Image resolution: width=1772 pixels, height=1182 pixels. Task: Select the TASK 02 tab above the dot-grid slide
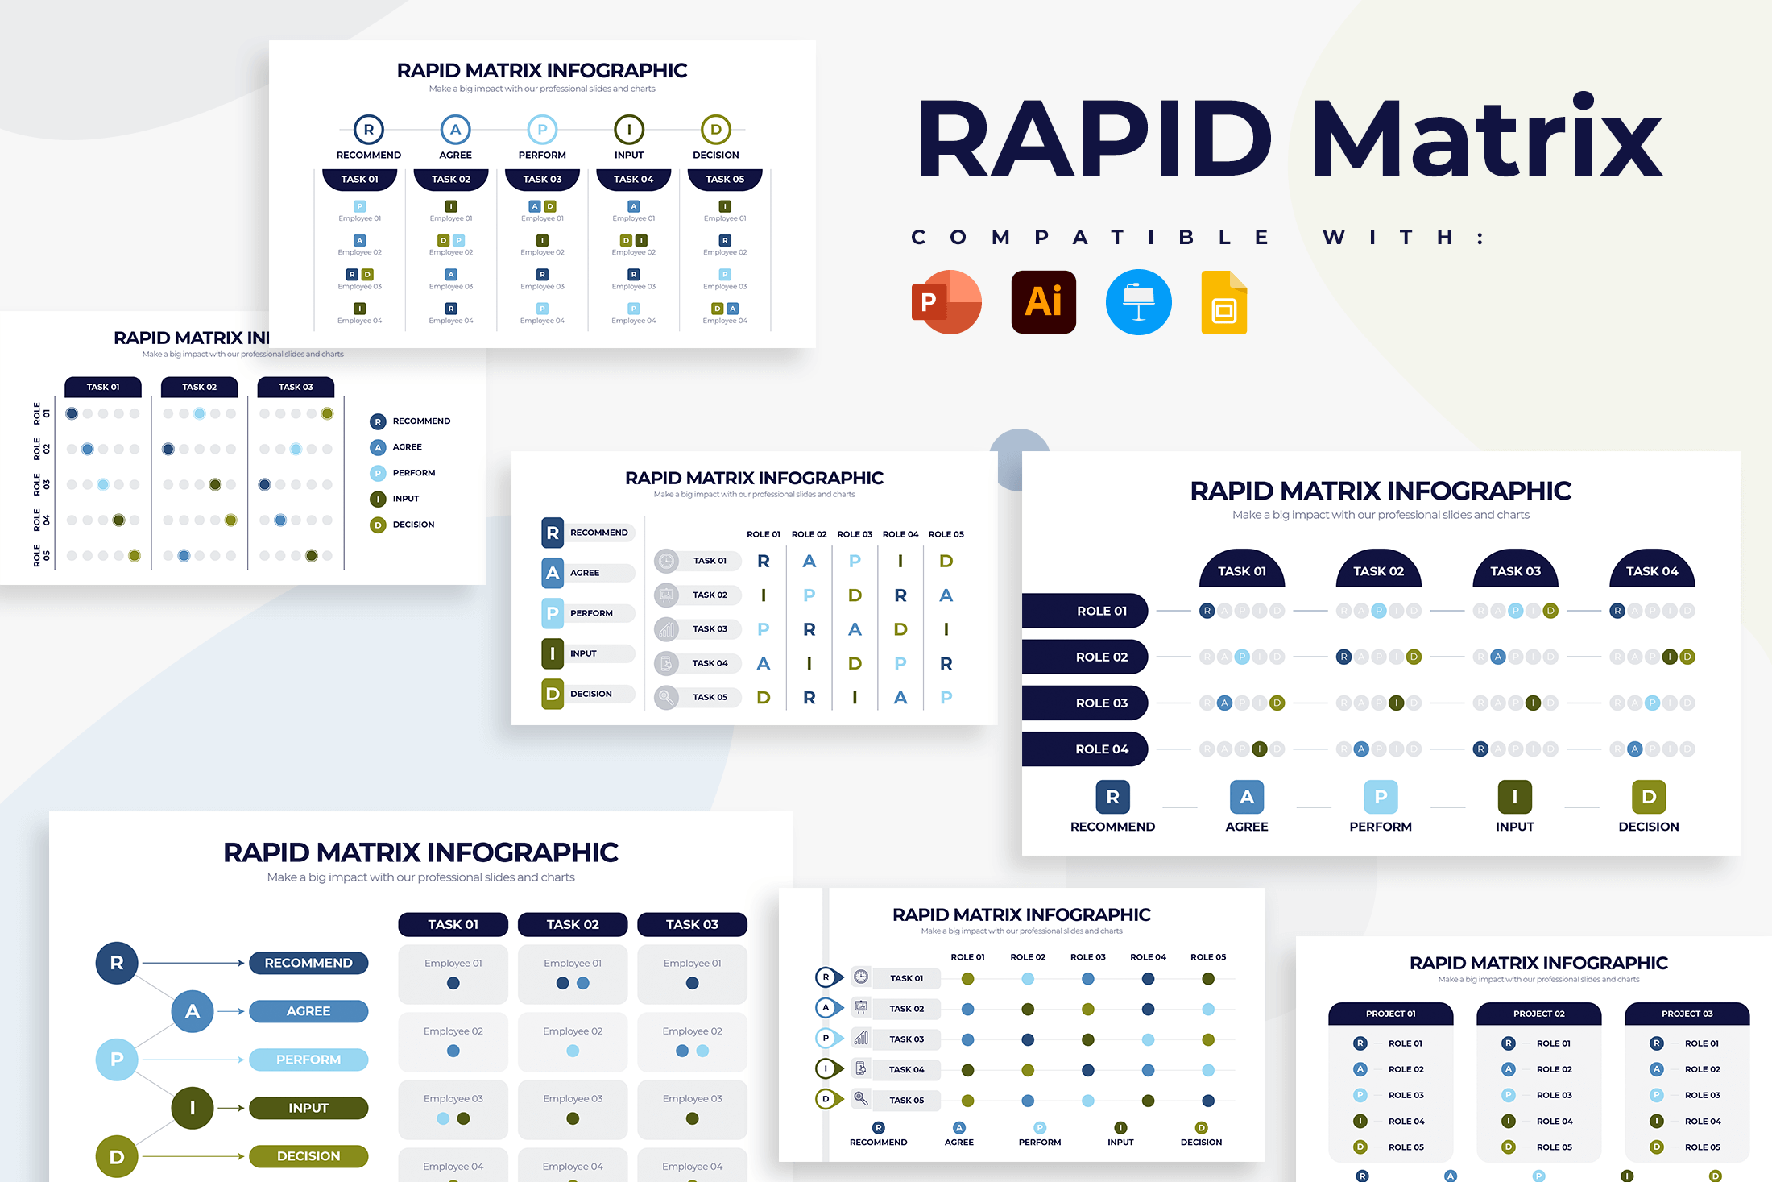coord(200,387)
